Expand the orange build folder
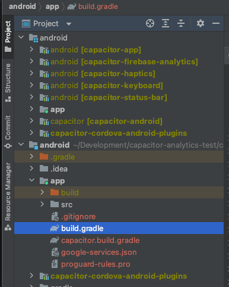Image resolution: width=229 pixels, height=287 pixels. 42,192
